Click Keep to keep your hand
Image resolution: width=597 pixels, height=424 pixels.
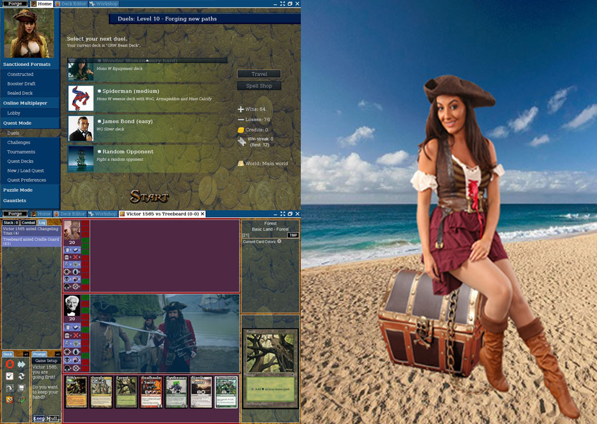click(x=39, y=418)
